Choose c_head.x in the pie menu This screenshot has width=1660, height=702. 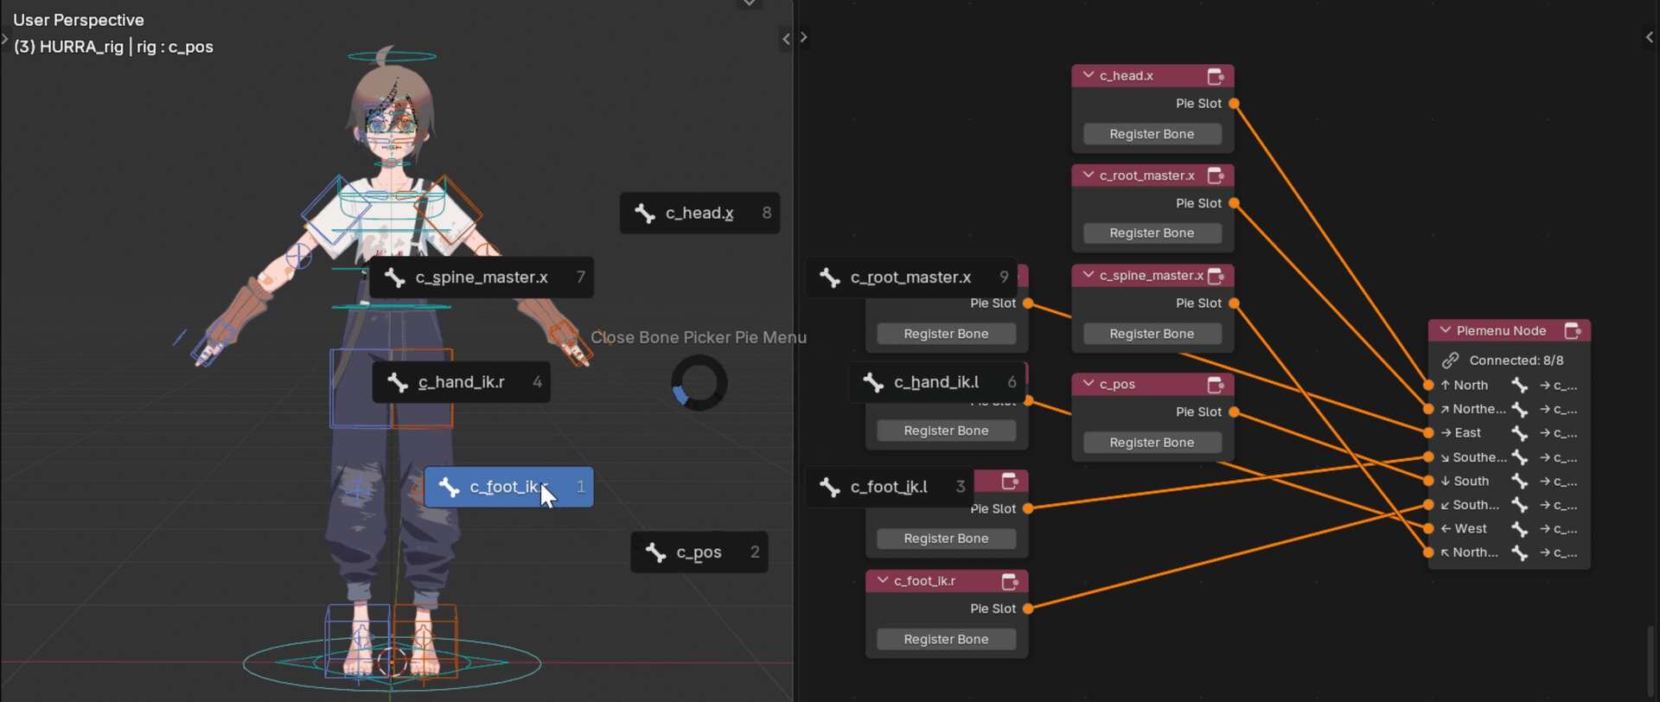click(699, 214)
